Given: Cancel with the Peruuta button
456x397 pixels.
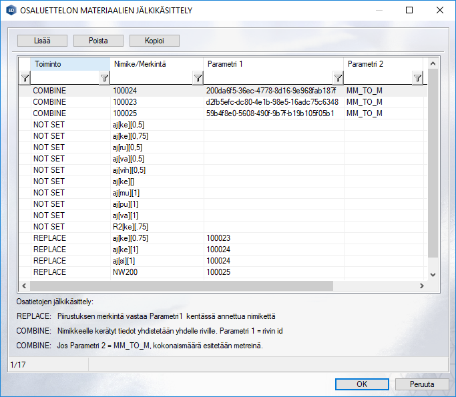Looking at the screenshot, I should tap(421, 384).
